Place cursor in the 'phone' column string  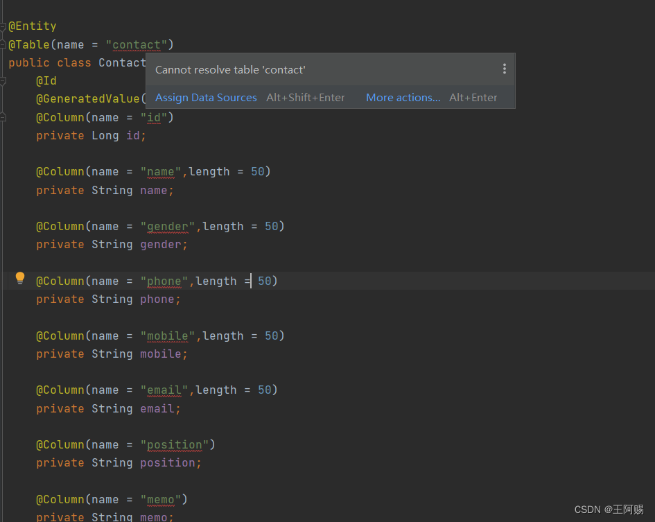[164, 281]
